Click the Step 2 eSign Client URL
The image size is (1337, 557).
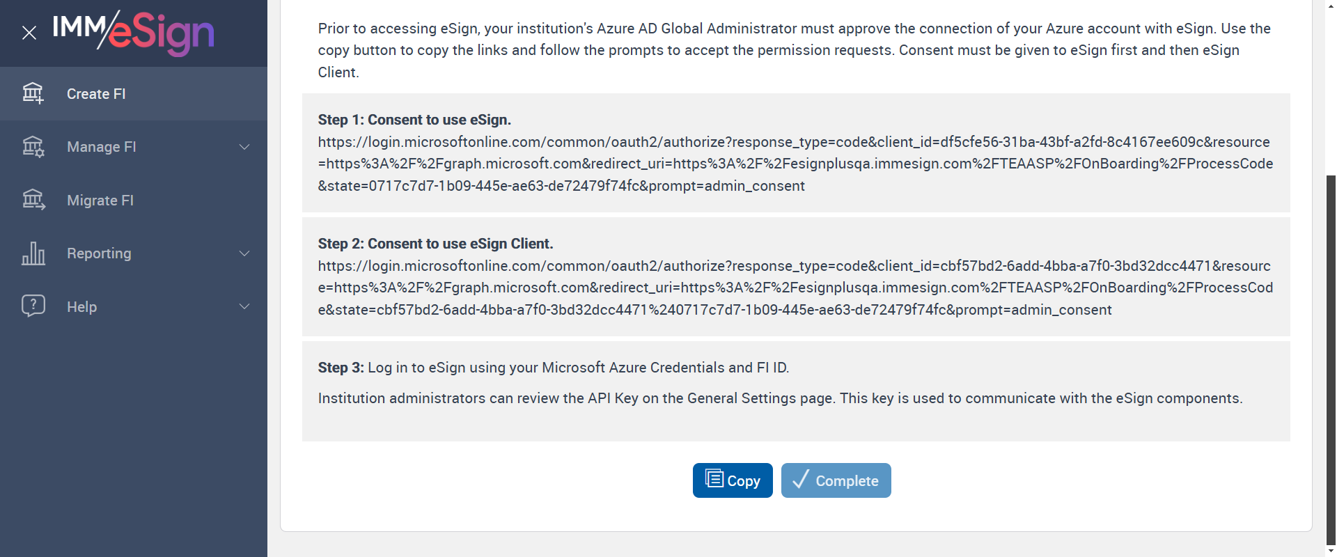795,288
